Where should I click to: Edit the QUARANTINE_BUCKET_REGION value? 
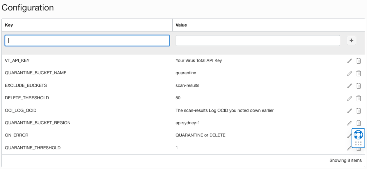(x=349, y=123)
